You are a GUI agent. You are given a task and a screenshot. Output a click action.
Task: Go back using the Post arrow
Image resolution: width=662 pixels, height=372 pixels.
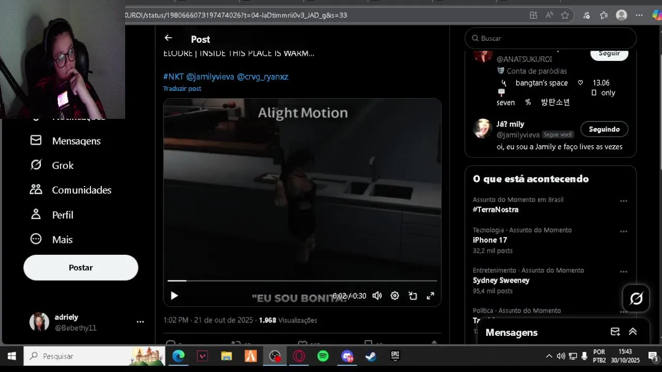point(168,38)
